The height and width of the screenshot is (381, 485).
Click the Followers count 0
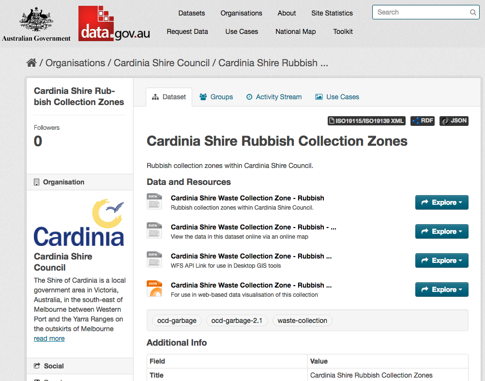pyautogui.click(x=38, y=141)
